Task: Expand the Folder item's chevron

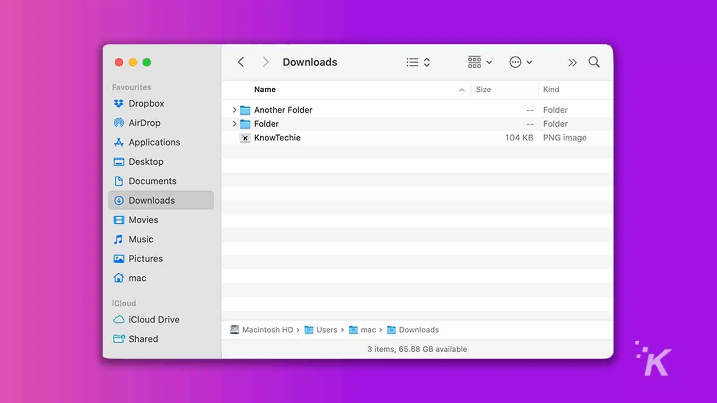Action: [x=234, y=124]
